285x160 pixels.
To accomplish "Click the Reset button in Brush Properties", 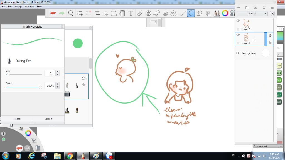I will [17, 119].
